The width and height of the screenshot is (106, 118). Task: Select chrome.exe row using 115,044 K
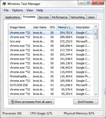[51, 72]
